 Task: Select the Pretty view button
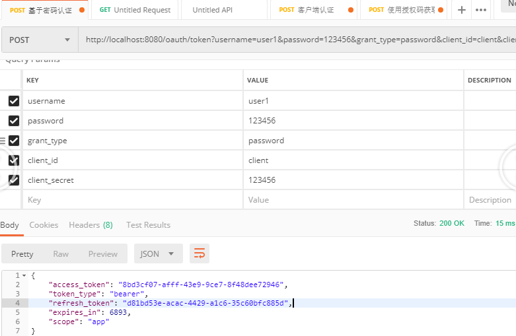click(22, 253)
